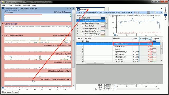Toggle display graph only layout
The image size is (169, 95).
pyautogui.click(x=152, y=12)
